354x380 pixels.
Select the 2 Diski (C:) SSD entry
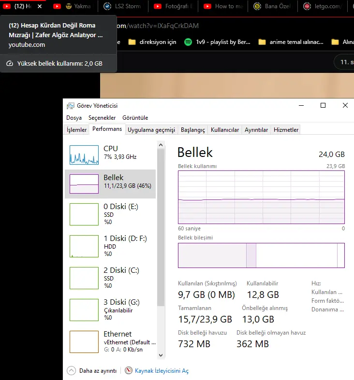[x=110, y=278]
